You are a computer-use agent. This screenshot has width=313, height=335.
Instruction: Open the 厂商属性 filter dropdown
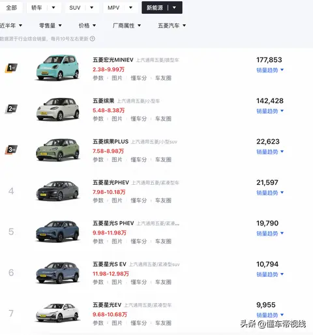tap(127, 25)
